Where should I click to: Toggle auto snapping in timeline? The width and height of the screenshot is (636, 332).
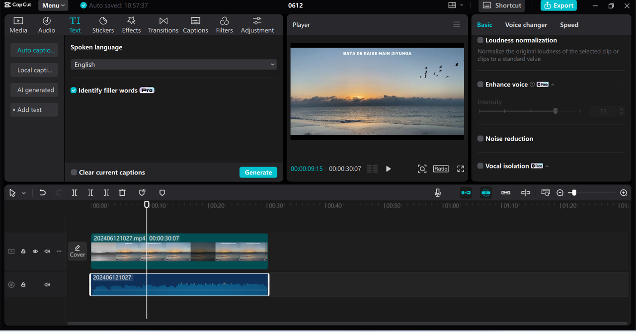point(486,193)
